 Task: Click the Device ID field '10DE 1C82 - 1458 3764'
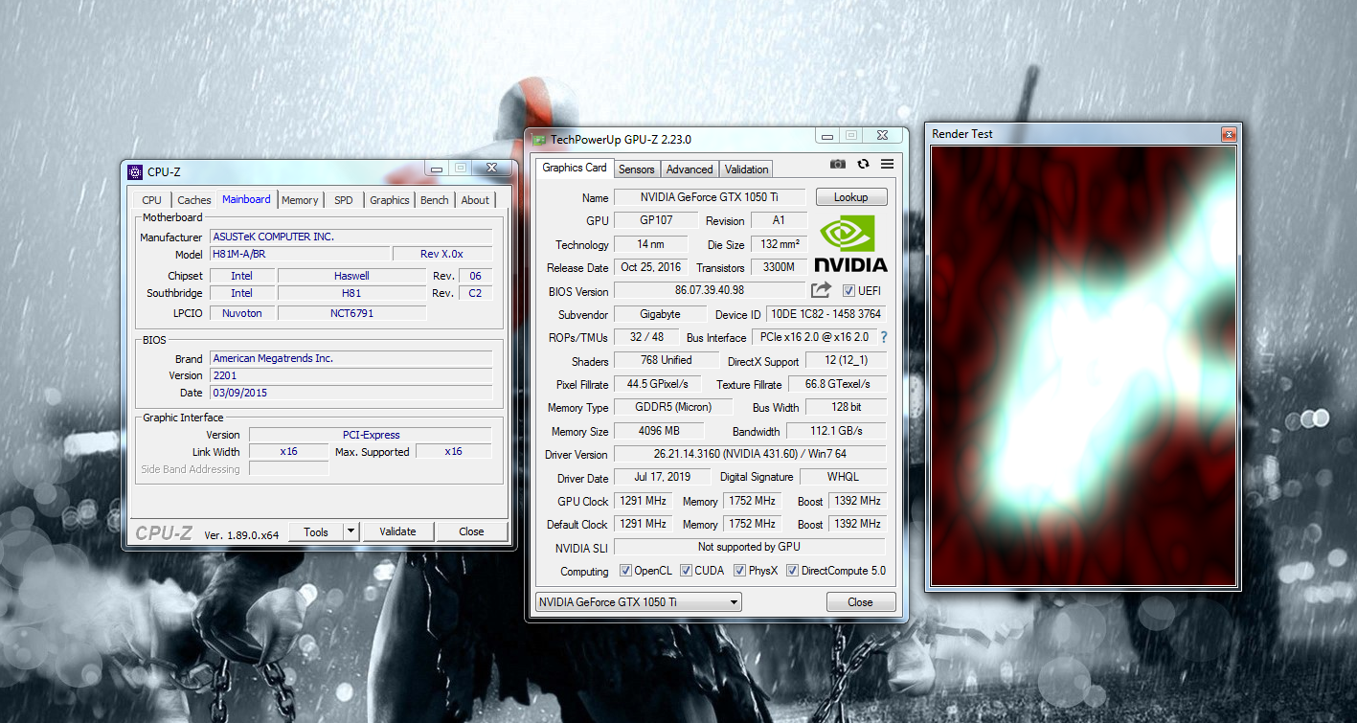[x=826, y=314]
